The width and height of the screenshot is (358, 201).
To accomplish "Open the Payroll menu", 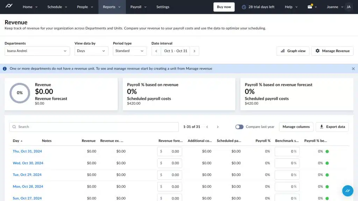I will [x=138, y=7].
